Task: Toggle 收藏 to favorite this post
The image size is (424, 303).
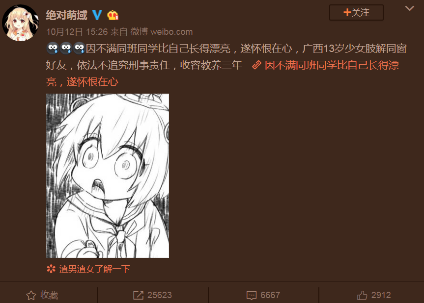Action: pos(42,295)
